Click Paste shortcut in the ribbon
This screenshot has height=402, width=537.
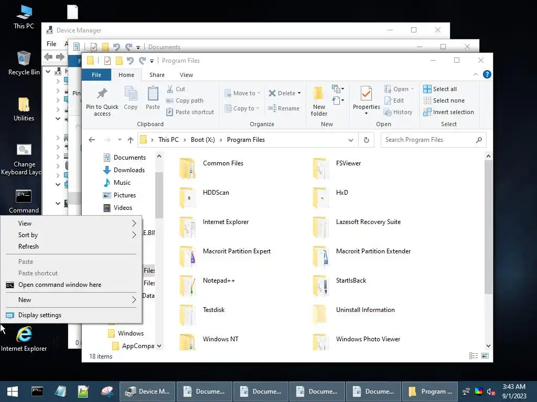[190, 112]
